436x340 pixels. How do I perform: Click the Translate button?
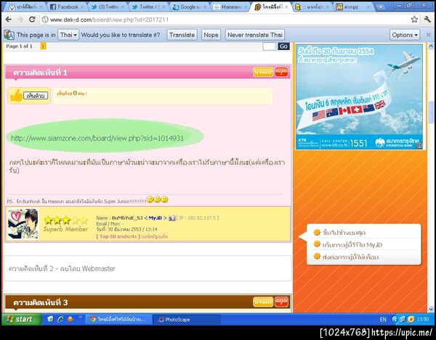(182, 35)
